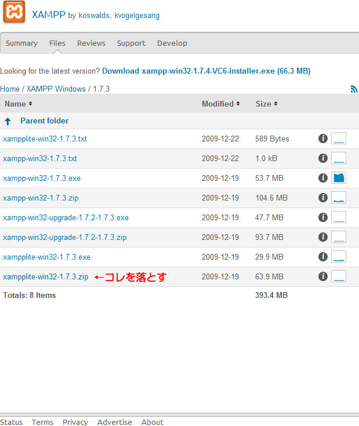
Task: Switch to the Files tab
Action: (x=57, y=43)
